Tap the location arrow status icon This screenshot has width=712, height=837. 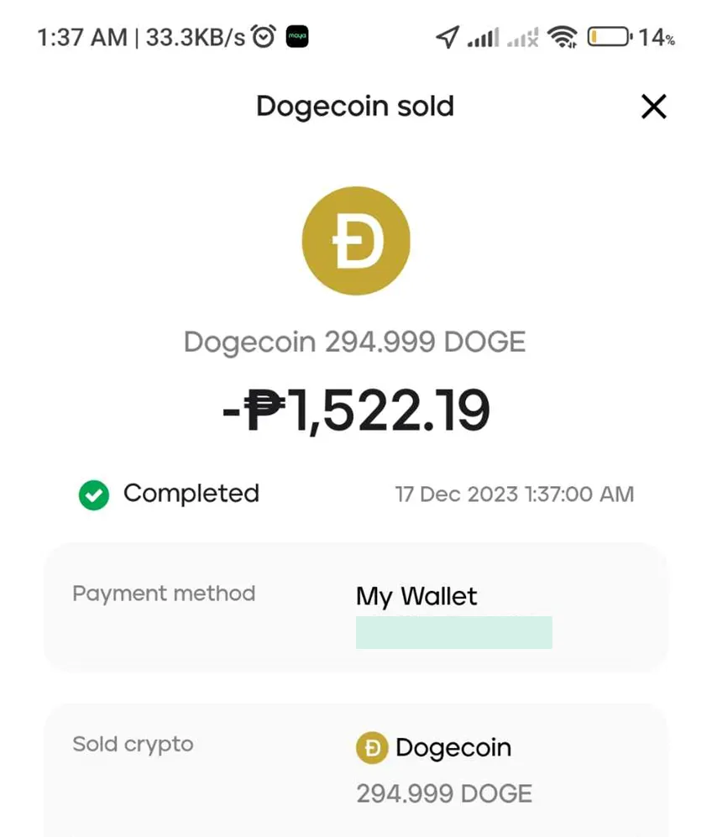coord(448,37)
